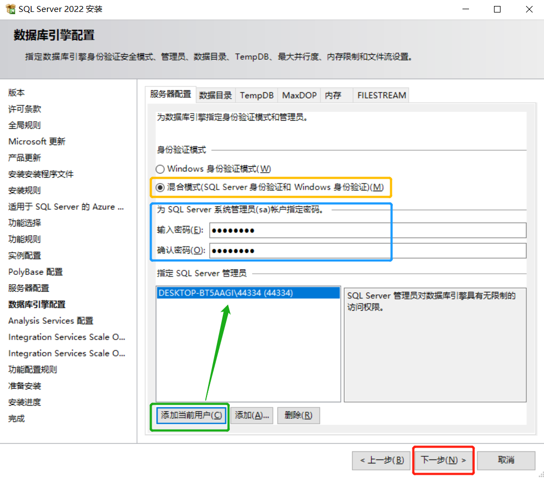Click 版本 step in sidebar
Image resolution: width=544 pixels, height=478 pixels.
pyautogui.click(x=16, y=93)
